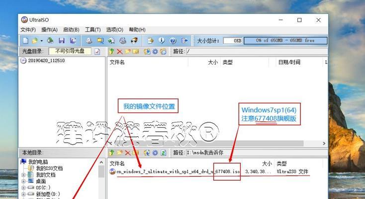Screen dimensions: 365x199
Task: Open the 工具(T) menu
Action: [x=92, y=30]
